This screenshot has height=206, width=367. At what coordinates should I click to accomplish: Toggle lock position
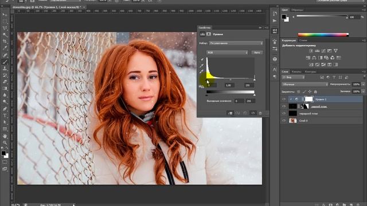pyautogui.click(x=310, y=92)
